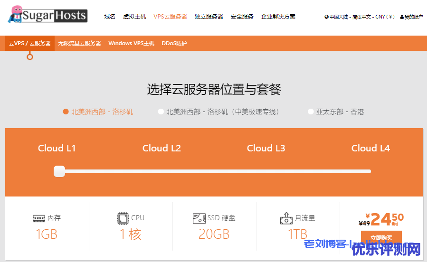The height and width of the screenshot is (262, 427).
Task: Open 我的账户 account link
Action: click(x=413, y=17)
